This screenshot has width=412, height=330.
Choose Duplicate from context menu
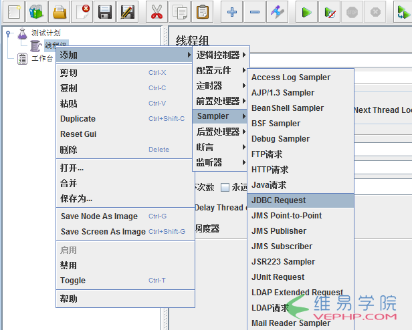pos(124,119)
